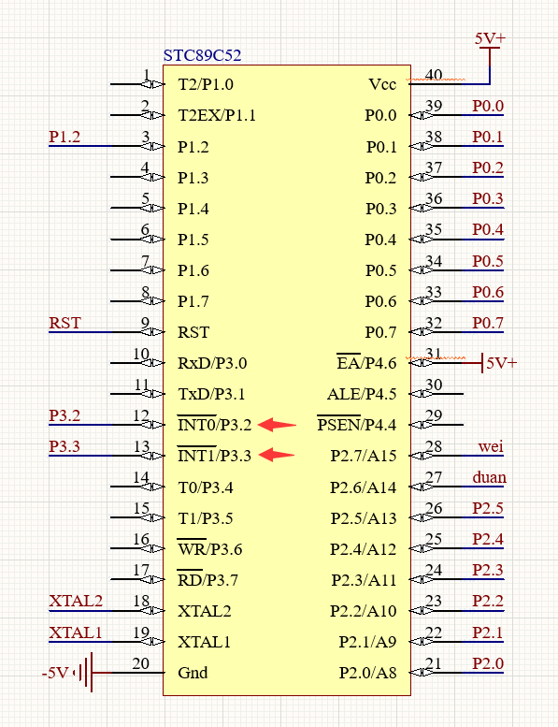The image size is (558, 727).
Task: Click the Vcc pin name
Action: pos(382,84)
